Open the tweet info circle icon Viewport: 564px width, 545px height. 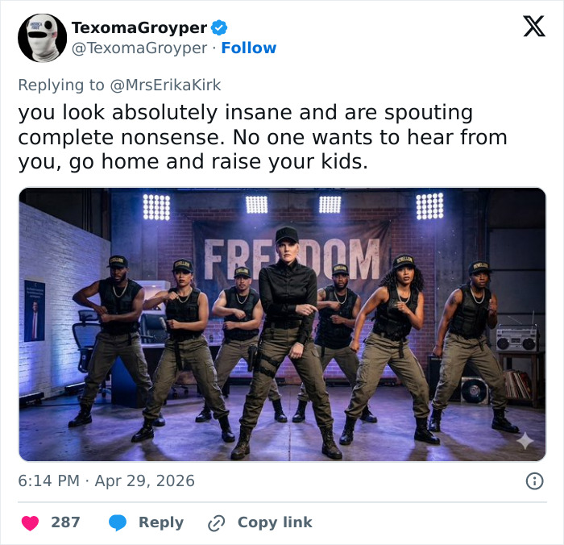[533, 481]
